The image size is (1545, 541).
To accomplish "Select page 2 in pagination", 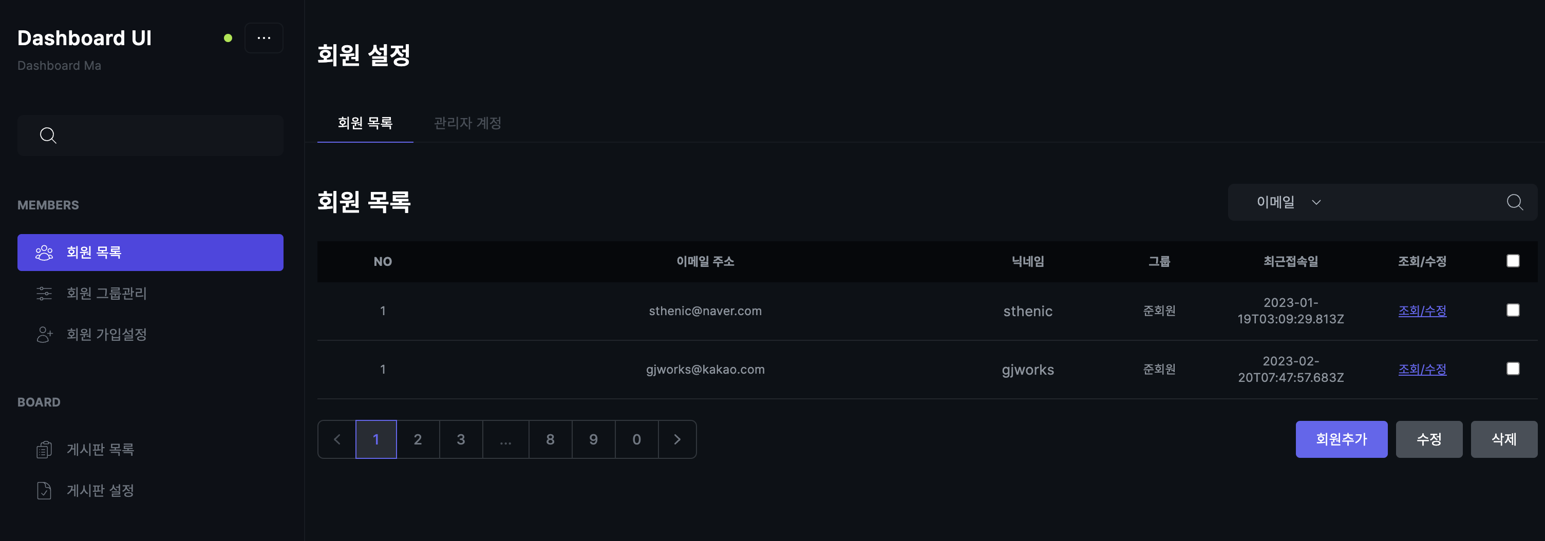I will click(x=418, y=440).
